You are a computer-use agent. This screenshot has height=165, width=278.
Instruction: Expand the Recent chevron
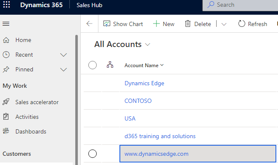64,55
